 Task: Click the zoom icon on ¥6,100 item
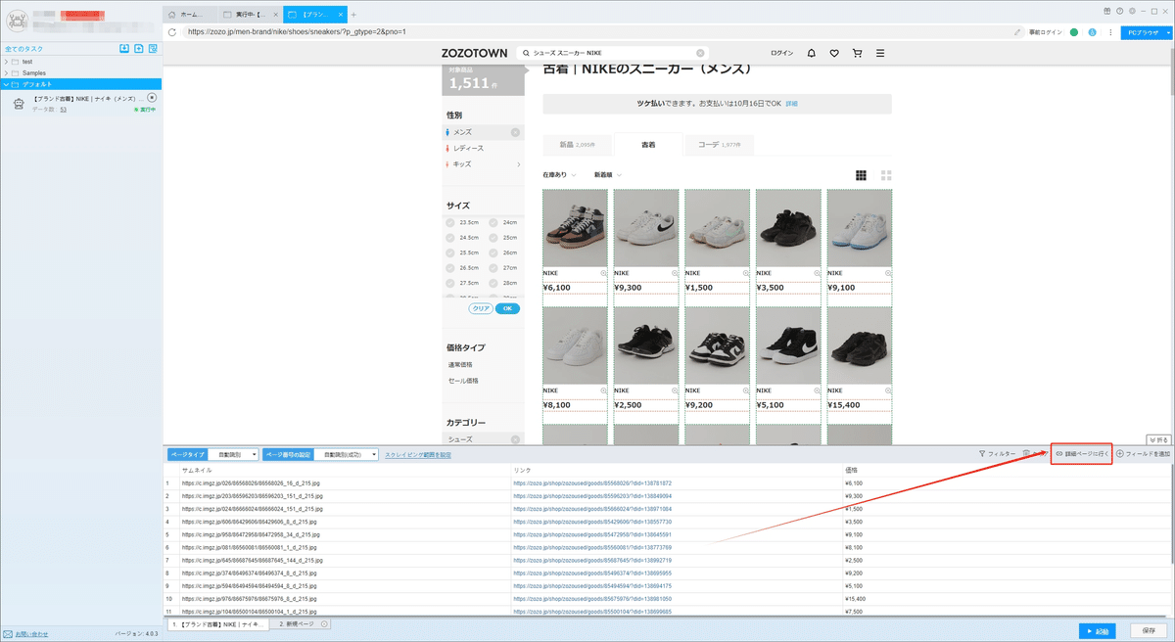604,272
